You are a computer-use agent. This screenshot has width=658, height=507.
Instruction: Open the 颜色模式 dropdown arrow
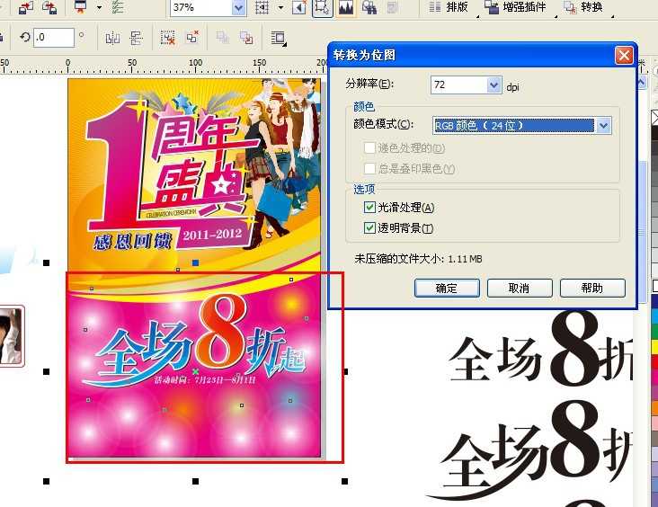point(603,125)
